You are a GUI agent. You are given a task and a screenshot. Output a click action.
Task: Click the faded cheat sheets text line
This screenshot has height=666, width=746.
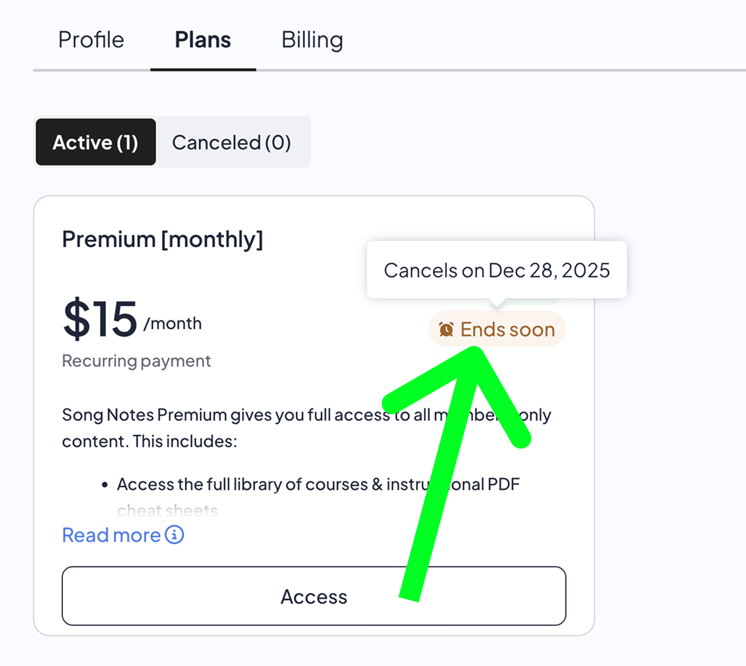tap(167, 511)
